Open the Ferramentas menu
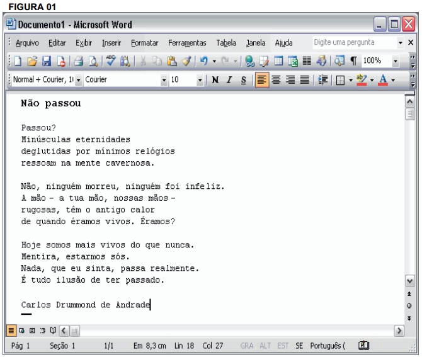 click(x=187, y=43)
